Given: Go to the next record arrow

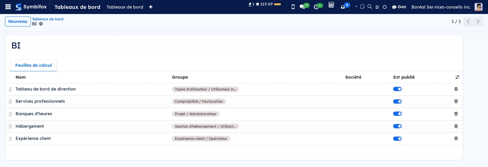Looking at the screenshot, I should click(x=478, y=21).
